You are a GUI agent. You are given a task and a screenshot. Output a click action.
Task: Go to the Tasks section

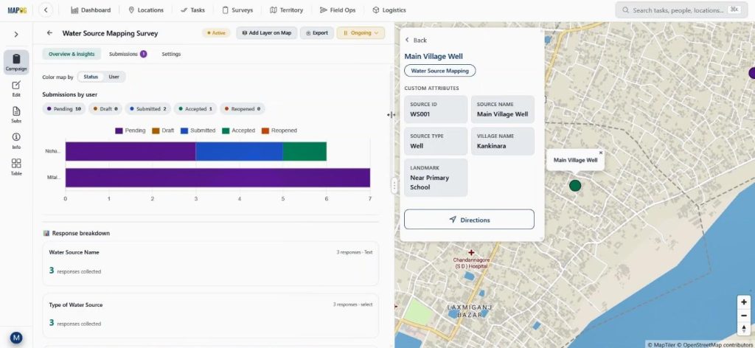click(x=192, y=10)
